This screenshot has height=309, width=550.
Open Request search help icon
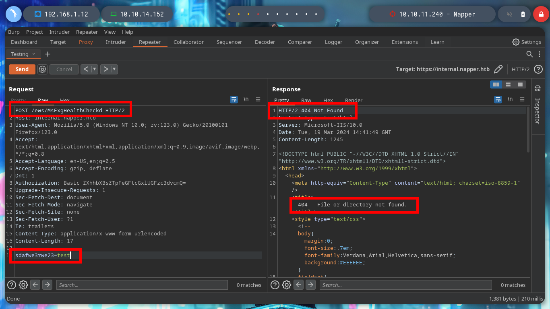click(12, 285)
